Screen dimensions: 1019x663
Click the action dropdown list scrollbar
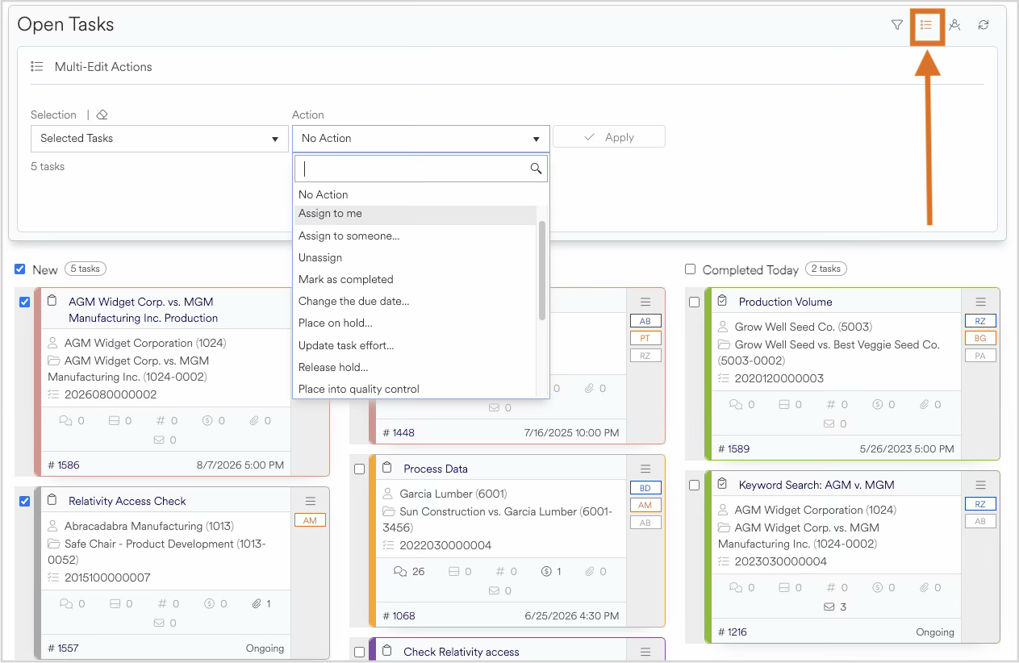pos(542,270)
